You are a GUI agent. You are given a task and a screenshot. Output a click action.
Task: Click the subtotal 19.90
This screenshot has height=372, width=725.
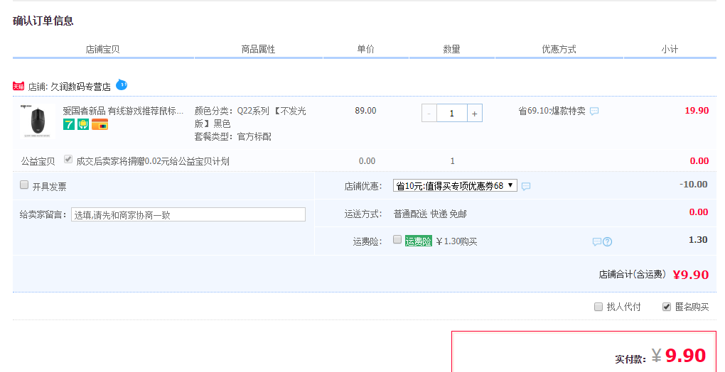[697, 111]
